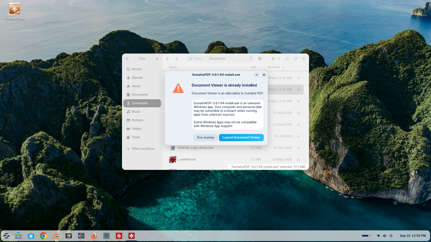Click the Run anyway button

(206, 137)
